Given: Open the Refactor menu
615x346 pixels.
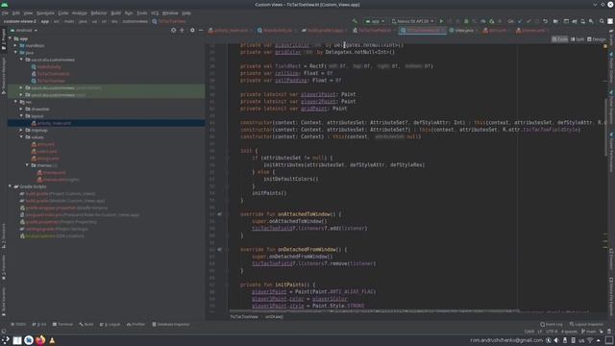Looking at the screenshot, I should click(x=99, y=12).
